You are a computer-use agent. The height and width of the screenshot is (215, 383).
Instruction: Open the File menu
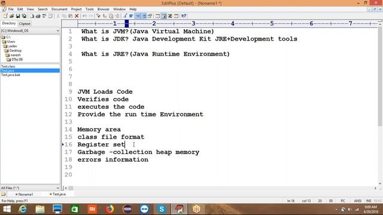click(11, 9)
